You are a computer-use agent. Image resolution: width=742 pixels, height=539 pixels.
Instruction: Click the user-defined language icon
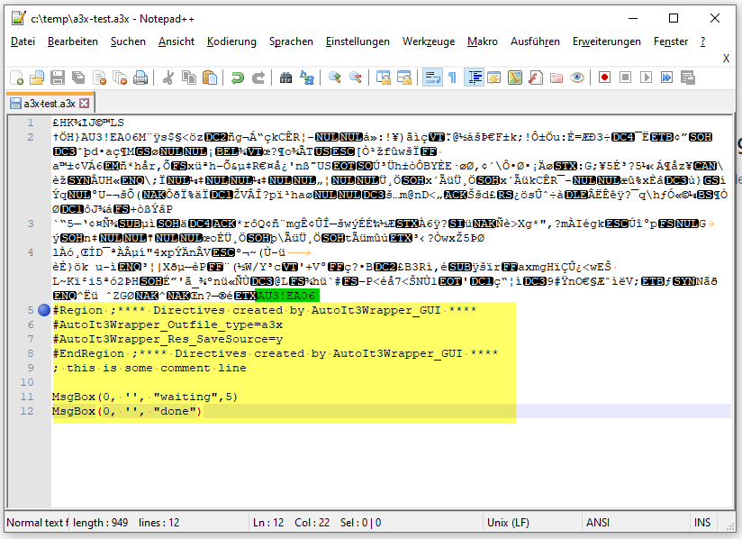494,78
